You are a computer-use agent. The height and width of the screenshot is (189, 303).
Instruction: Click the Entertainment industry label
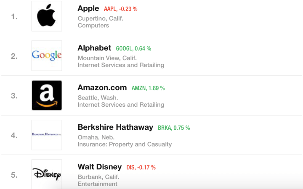[98, 184]
